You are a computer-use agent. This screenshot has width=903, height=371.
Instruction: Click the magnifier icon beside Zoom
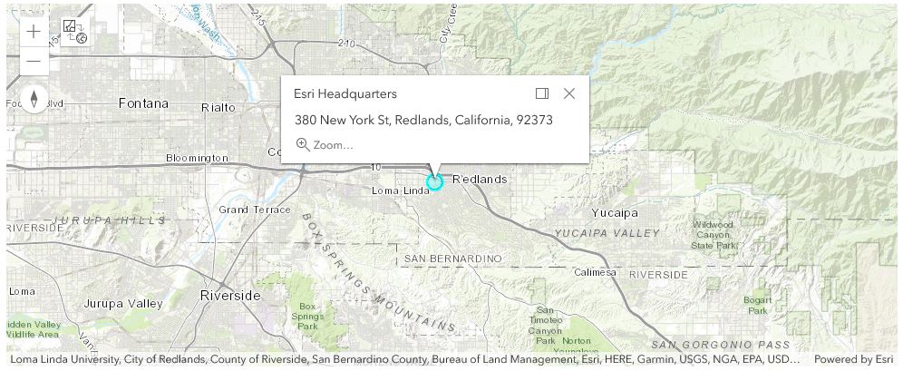[x=303, y=144]
